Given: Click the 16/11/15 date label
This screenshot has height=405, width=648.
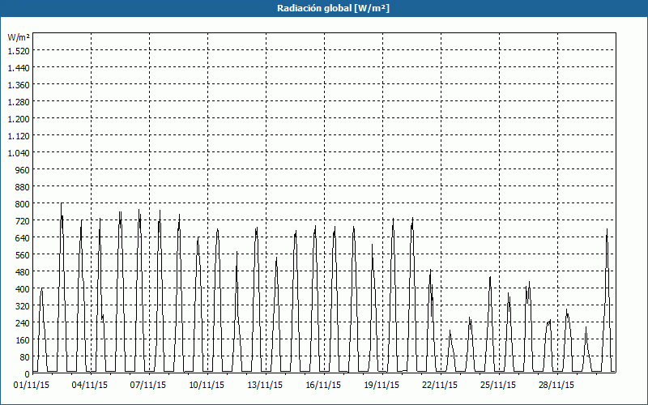Looking at the screenshot, I should pos(323,386).
